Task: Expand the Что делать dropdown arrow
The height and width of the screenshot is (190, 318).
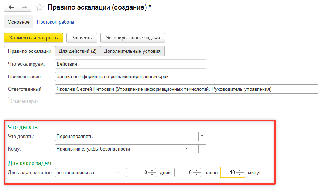Action: coord(202,137)
